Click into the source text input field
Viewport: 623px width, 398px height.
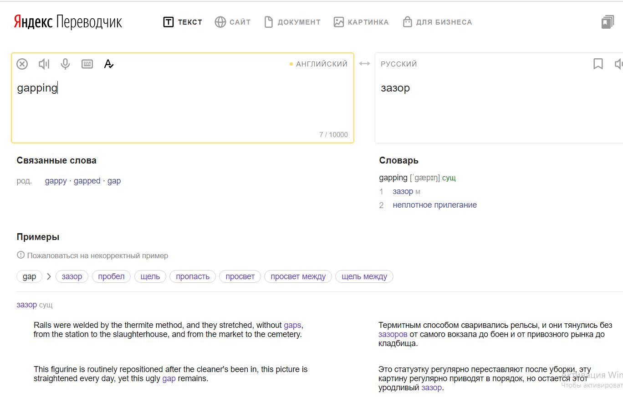click(x=182, y=109)
